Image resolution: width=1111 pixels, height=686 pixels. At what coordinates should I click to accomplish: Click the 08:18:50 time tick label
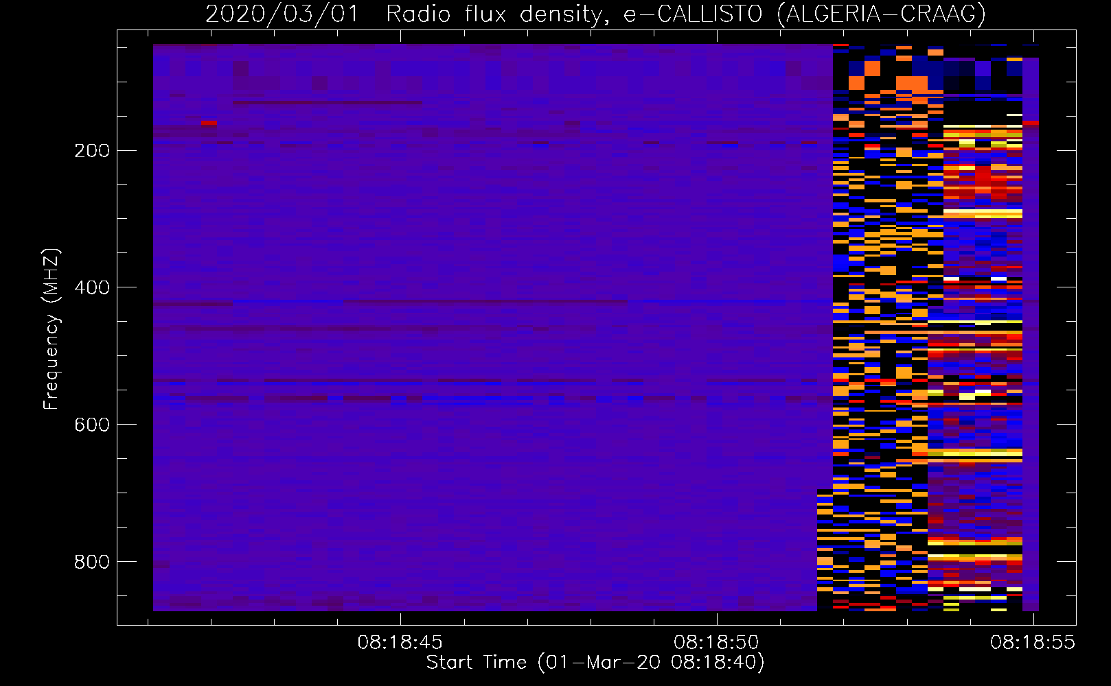(716, 643)
